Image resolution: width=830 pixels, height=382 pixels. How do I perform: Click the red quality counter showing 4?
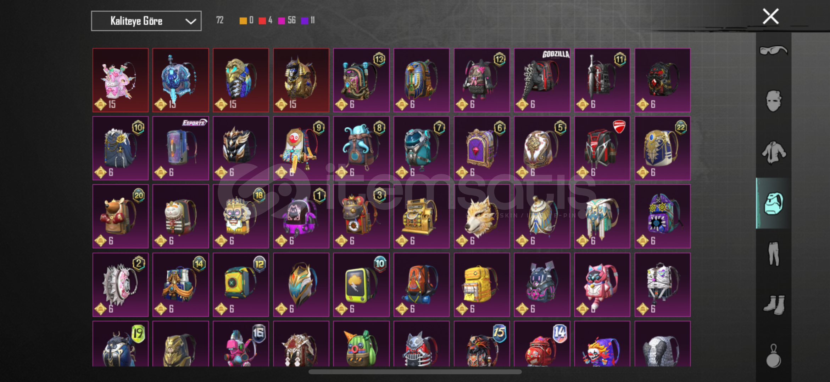[x=266, y=21]
